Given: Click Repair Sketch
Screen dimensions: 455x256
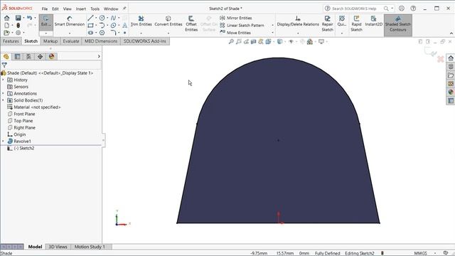Looking at the screenshot, I should pos(327,23).
